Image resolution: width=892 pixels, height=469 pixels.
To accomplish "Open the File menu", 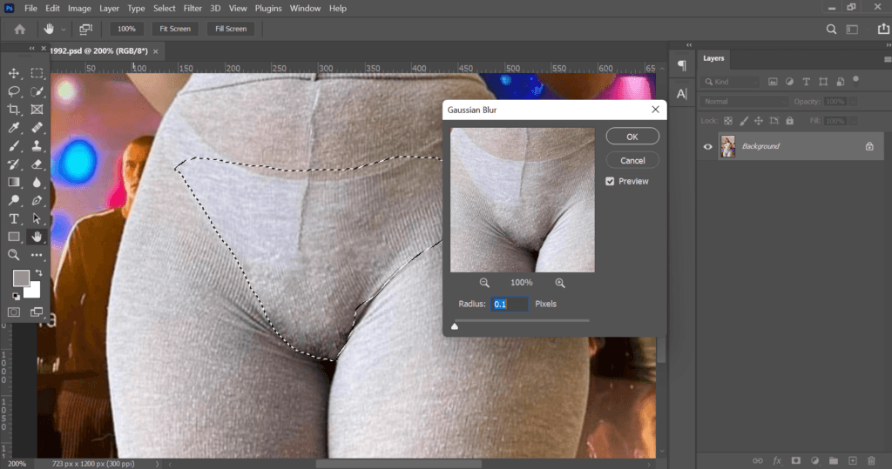I will [x=30, y=9].
